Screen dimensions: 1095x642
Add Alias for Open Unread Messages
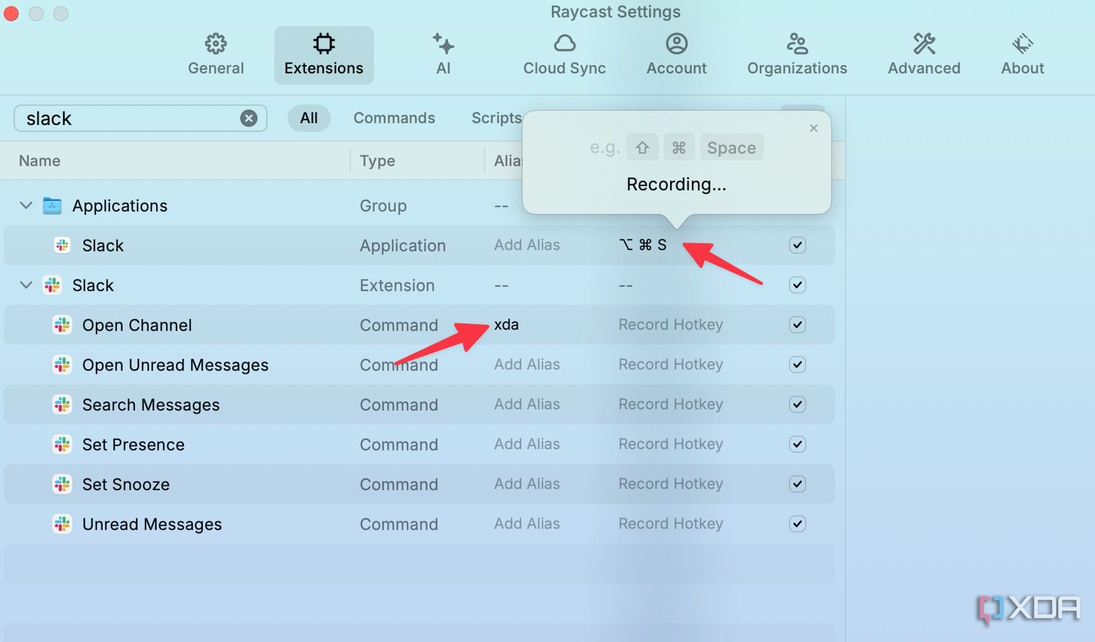pyautogui.click(x=527, y=365)
